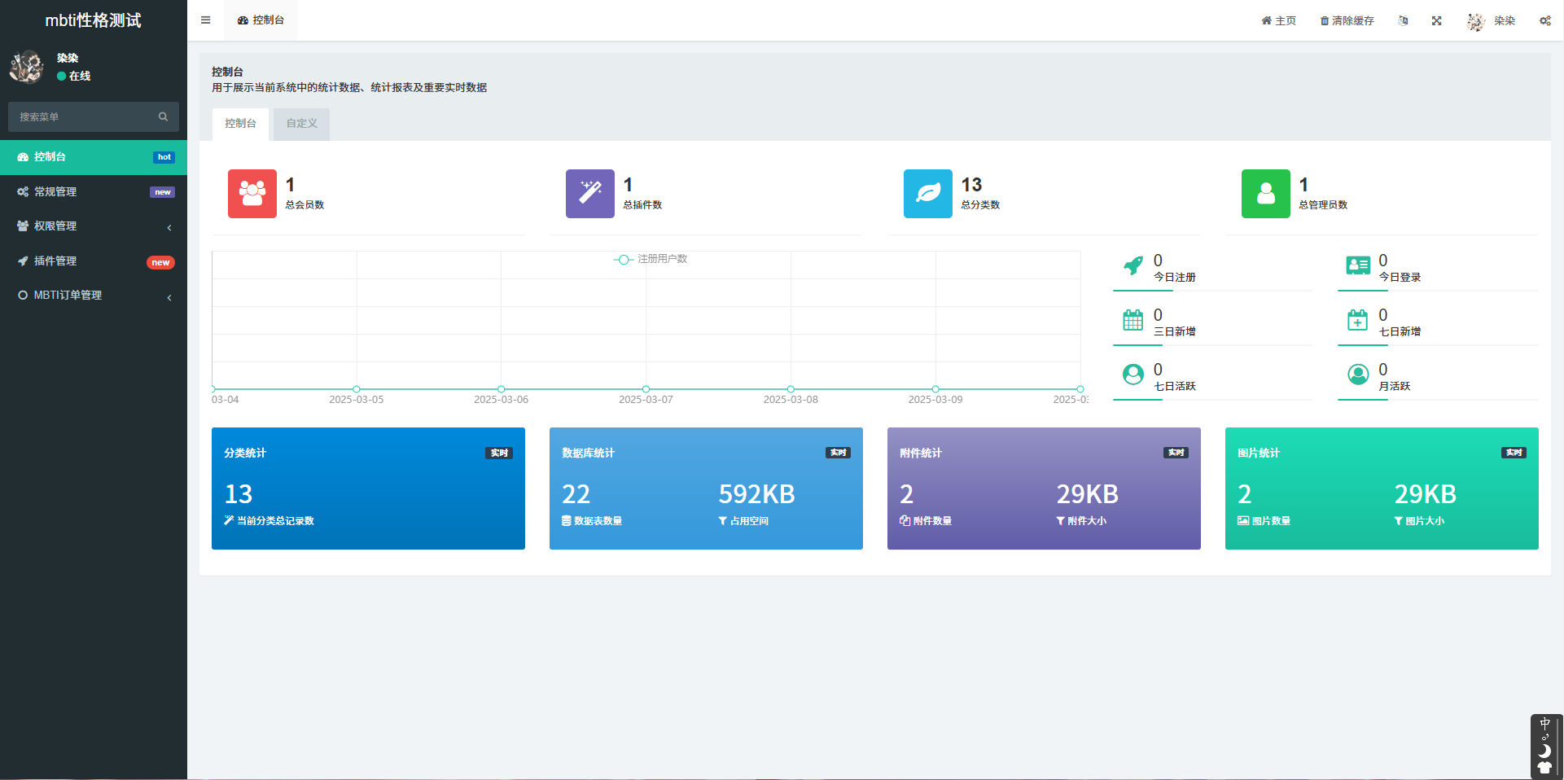Click the fullscreen toggle icon in the header
The height and width of the screenshot is (780, 1564).
click(1436, 21)
